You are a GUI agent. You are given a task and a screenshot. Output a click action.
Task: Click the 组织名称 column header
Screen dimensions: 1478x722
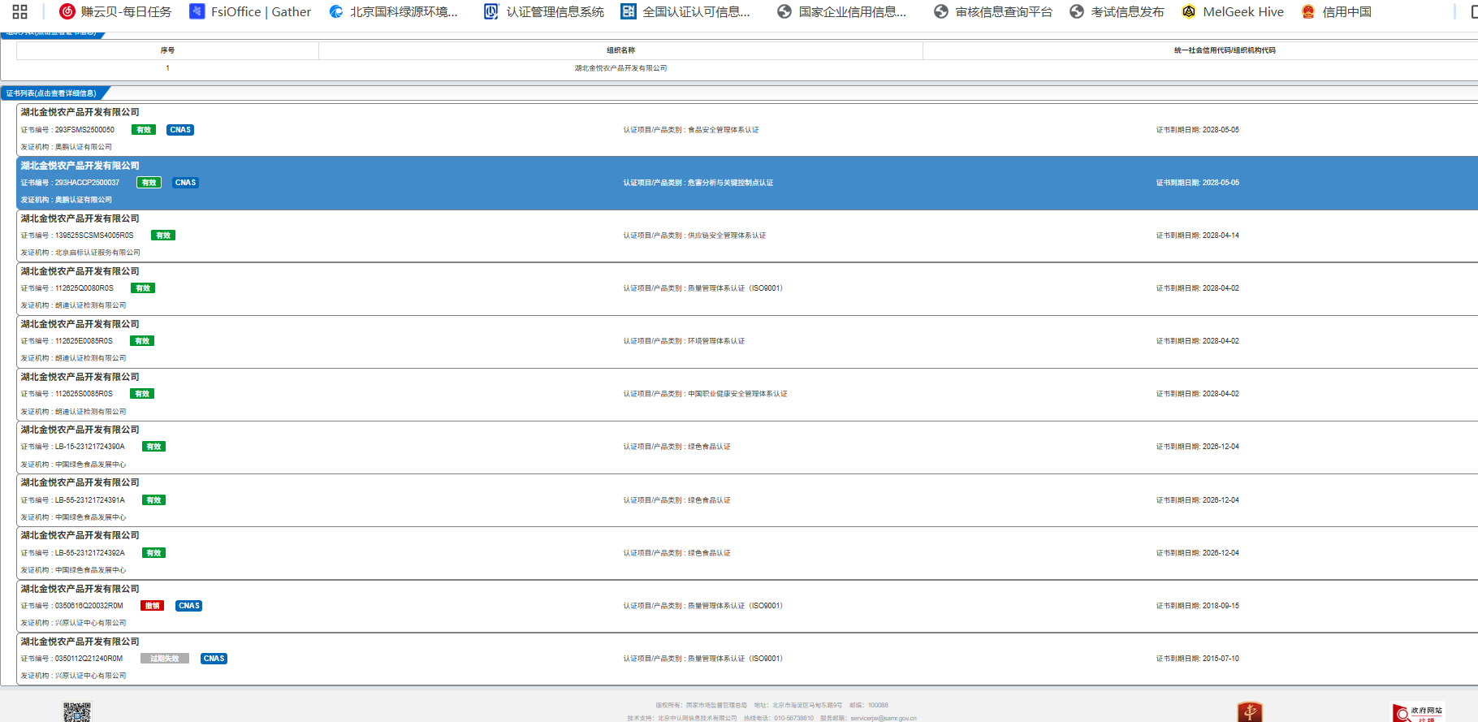pyautogui.click(x=621, y=50)
